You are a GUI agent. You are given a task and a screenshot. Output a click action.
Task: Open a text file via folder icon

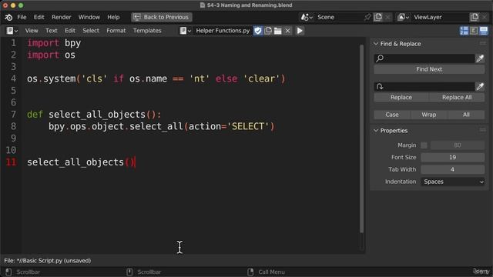pos(277,31)
